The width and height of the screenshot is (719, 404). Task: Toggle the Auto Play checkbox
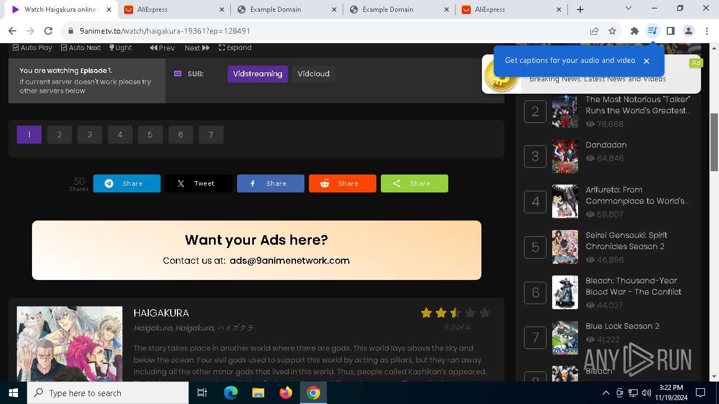pyautogui.click(x=33, y=48)
